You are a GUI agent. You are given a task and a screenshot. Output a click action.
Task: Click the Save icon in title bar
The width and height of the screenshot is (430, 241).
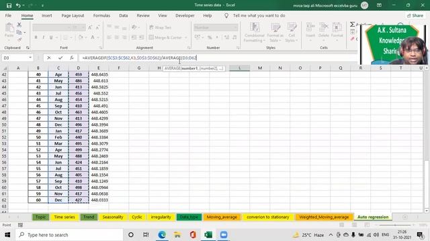click(x=9, y=5)
